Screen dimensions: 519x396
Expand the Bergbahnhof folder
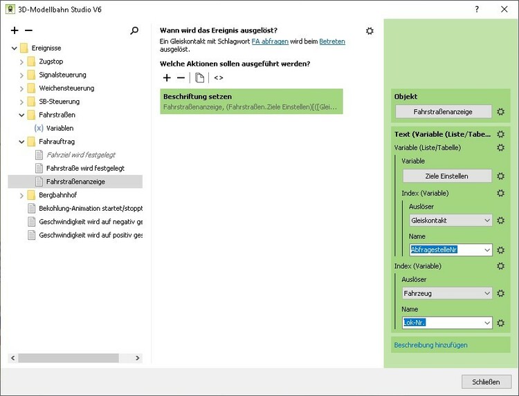coord(21,196)
